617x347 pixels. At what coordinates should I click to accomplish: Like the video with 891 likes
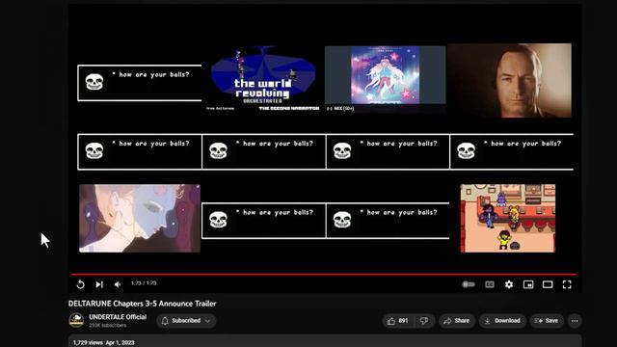[397, 321]
